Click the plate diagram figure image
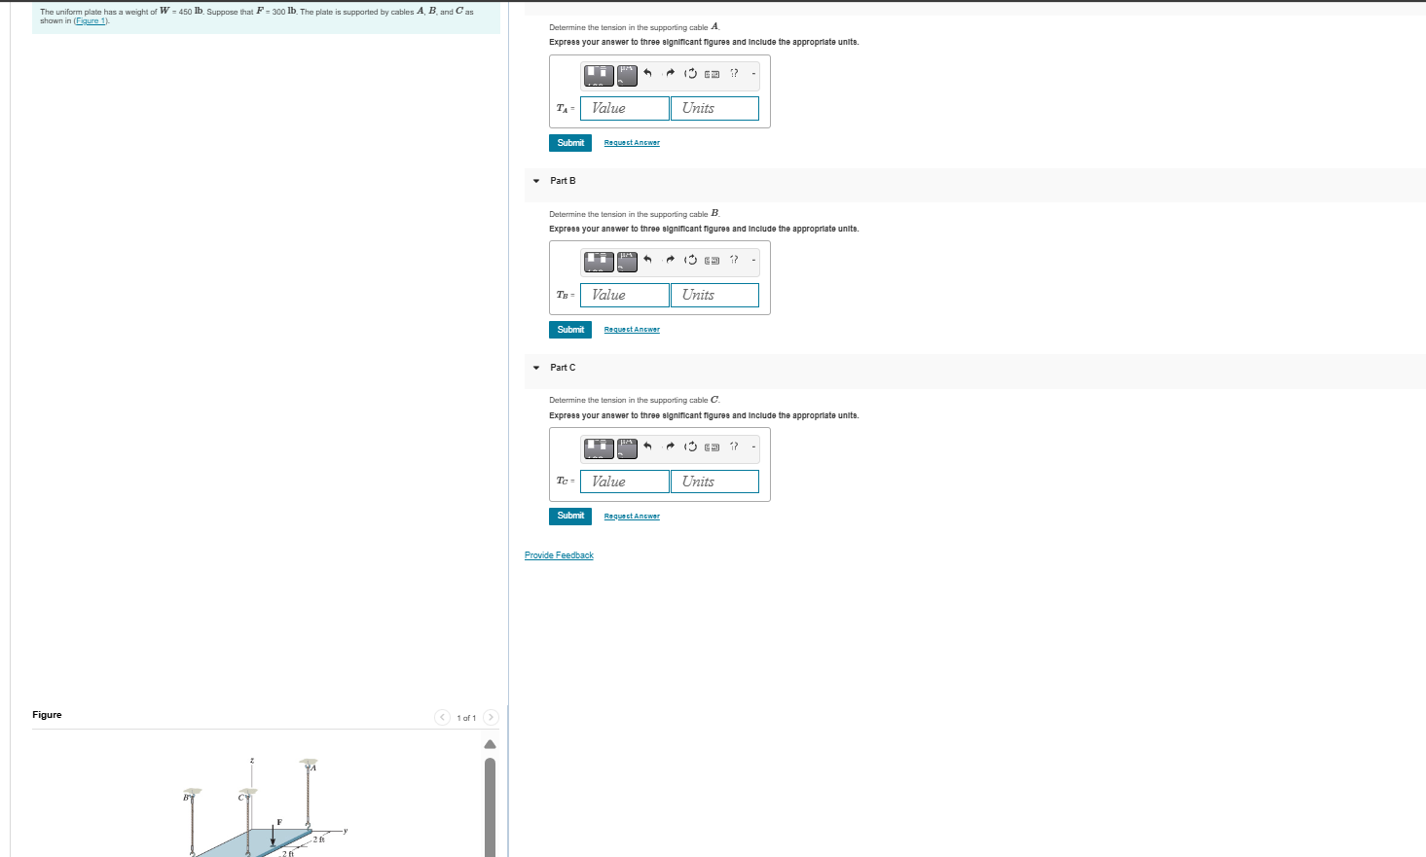1426x857 pixels. pos(266,807)
